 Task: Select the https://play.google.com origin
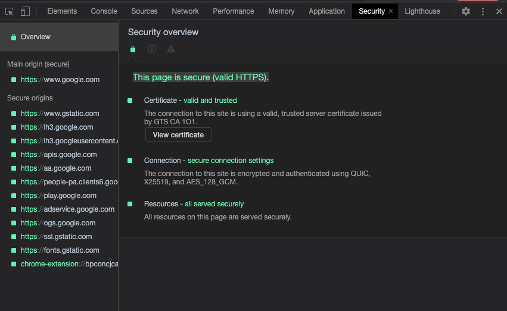click(x=58, y=196)
